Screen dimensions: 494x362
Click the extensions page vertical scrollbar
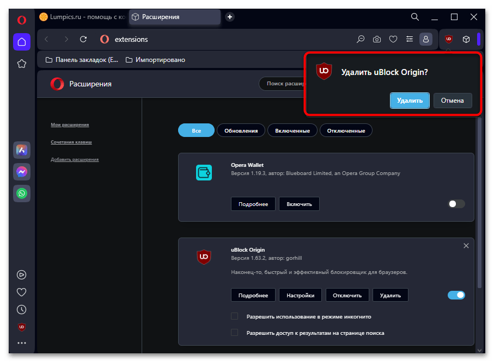coord(479,203)
